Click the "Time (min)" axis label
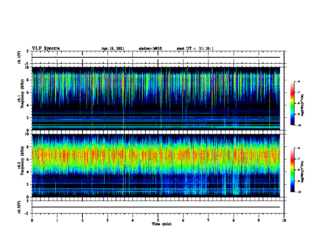The width and height of the screenshot is (320, 247). (x=162, y=224)
